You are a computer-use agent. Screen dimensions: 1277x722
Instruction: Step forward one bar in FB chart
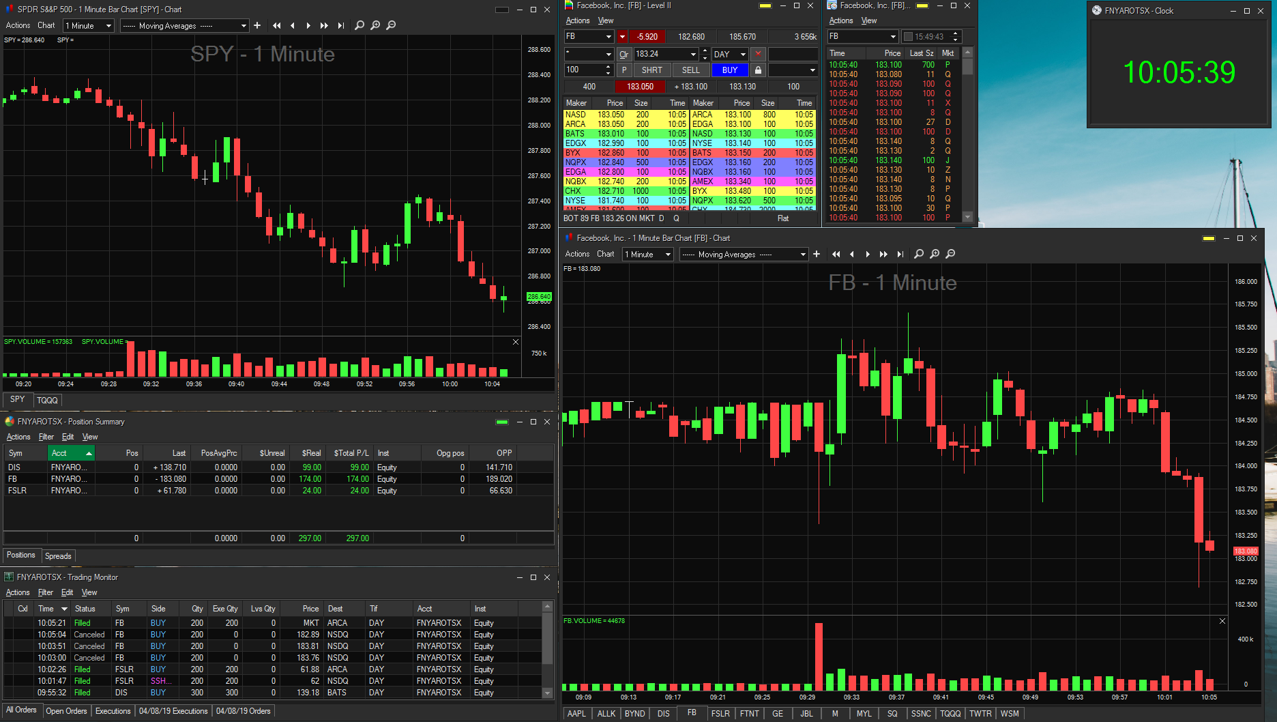(868, 254)
